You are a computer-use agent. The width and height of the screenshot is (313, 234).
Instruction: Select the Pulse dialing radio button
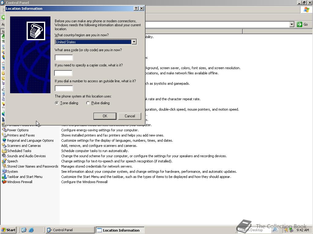tap(88, 103)
